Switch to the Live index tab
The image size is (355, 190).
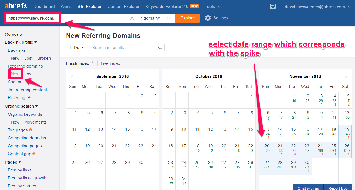pyautogui.click(x=110, y=63)
